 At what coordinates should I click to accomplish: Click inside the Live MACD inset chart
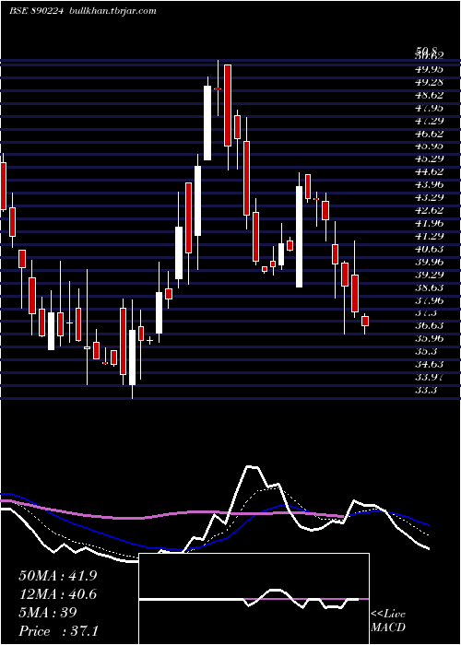254,599
